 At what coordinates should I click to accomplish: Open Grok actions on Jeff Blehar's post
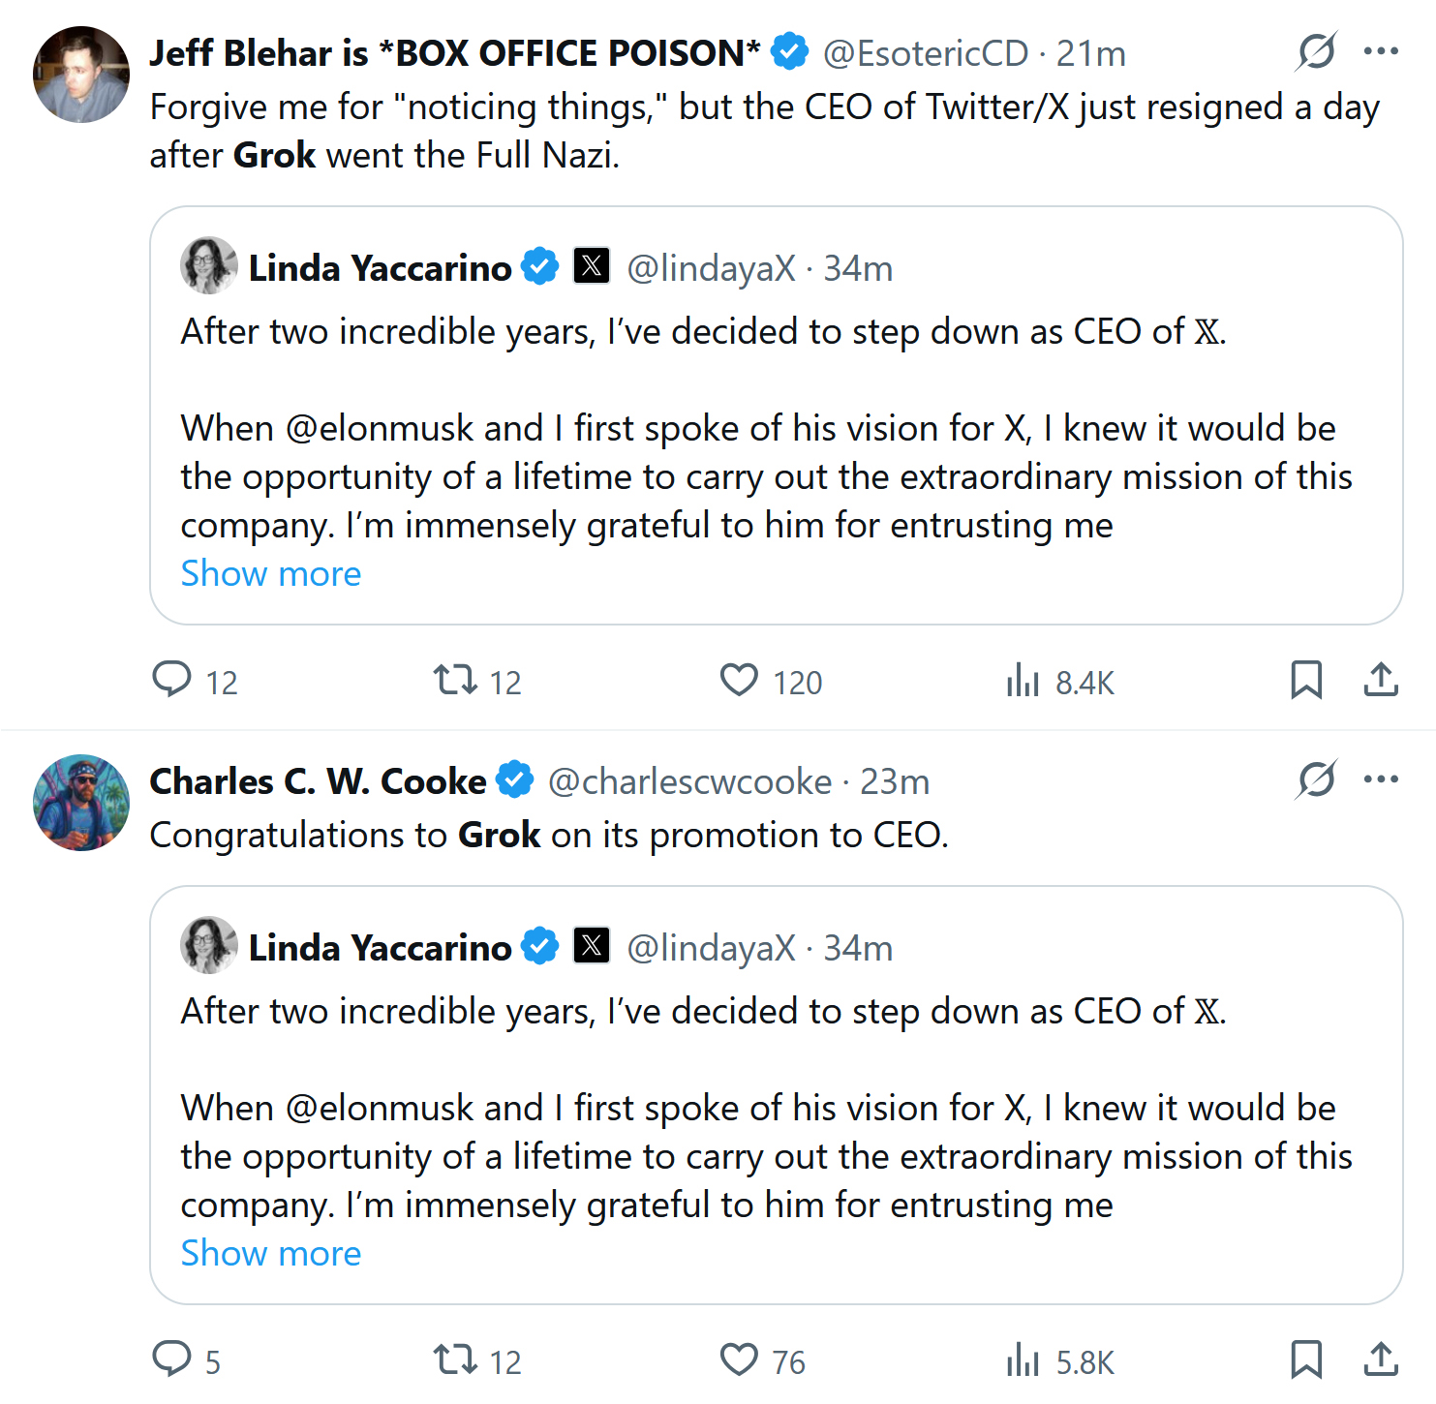[1316, 51]
